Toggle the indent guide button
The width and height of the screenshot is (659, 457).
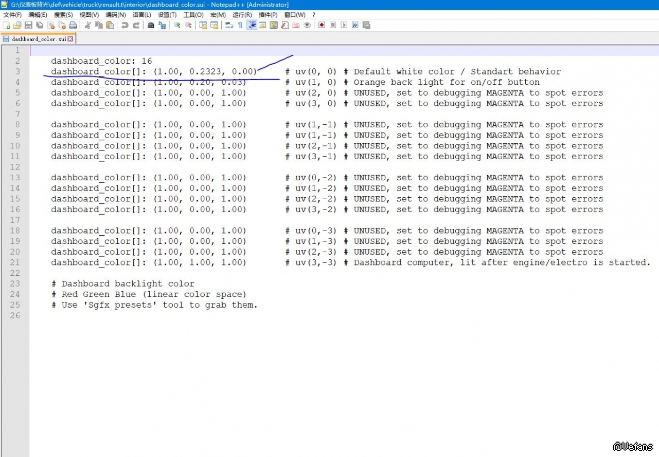click(x=252, y=25)
